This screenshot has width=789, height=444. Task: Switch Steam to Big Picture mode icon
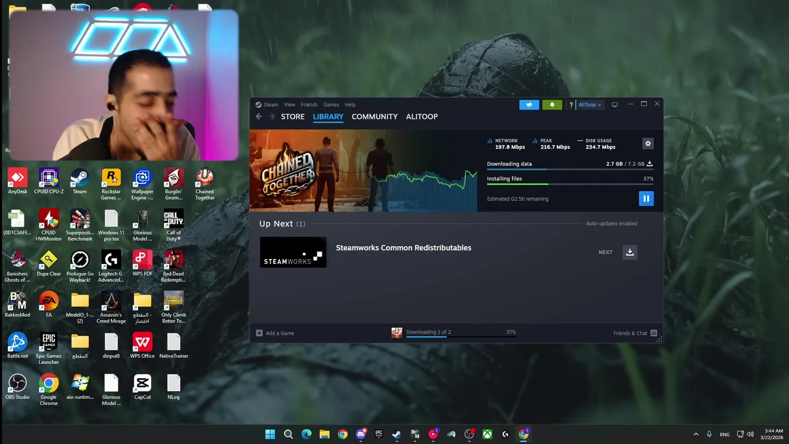(615, 105)
